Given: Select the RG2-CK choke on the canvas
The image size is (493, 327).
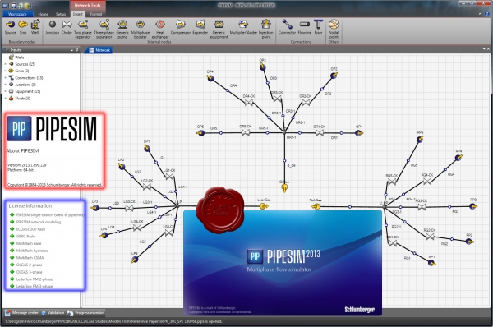Looking at the screenshot, I should pos(430,237).
